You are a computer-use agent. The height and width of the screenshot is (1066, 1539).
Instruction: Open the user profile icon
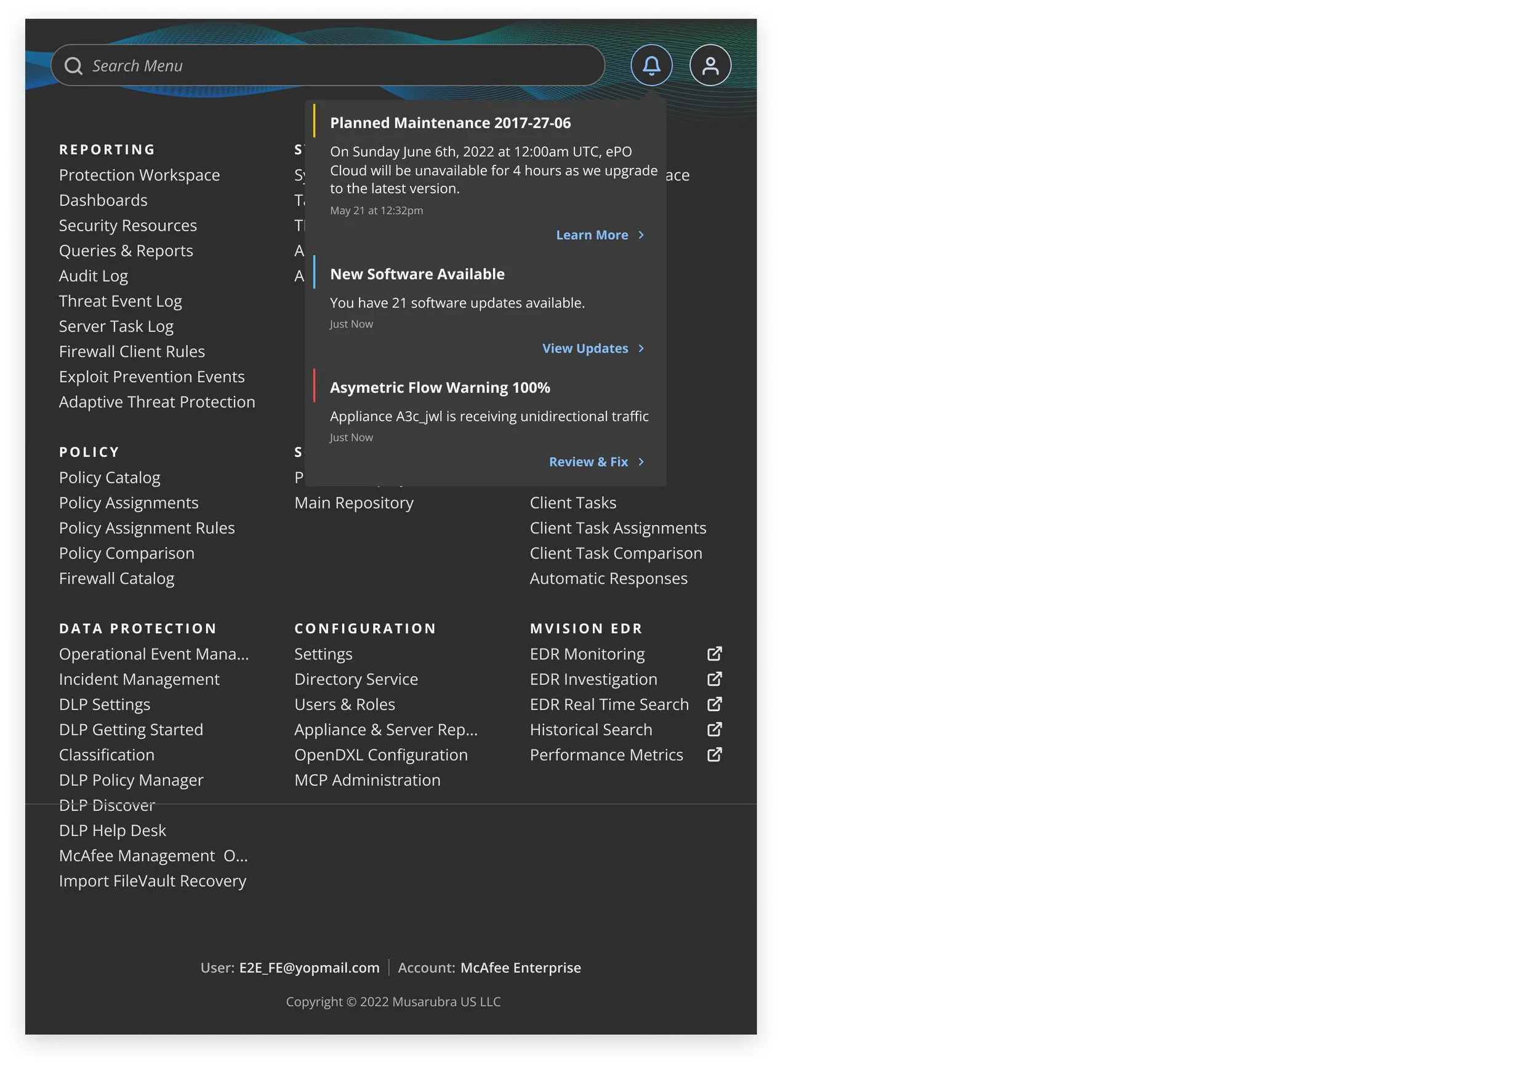(710, 65)
